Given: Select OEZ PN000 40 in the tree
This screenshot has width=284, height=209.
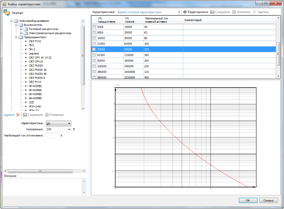Looking at the screenshot, I should point(38,74).
